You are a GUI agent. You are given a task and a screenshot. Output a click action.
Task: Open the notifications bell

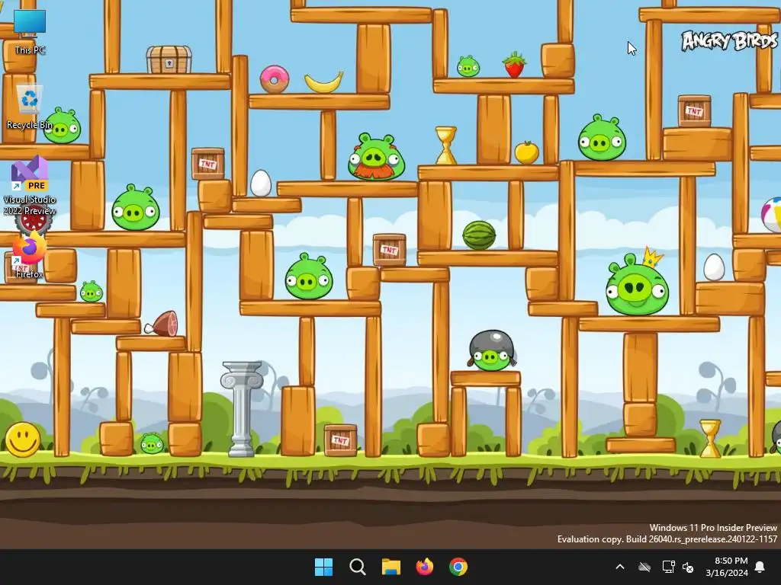760,567
